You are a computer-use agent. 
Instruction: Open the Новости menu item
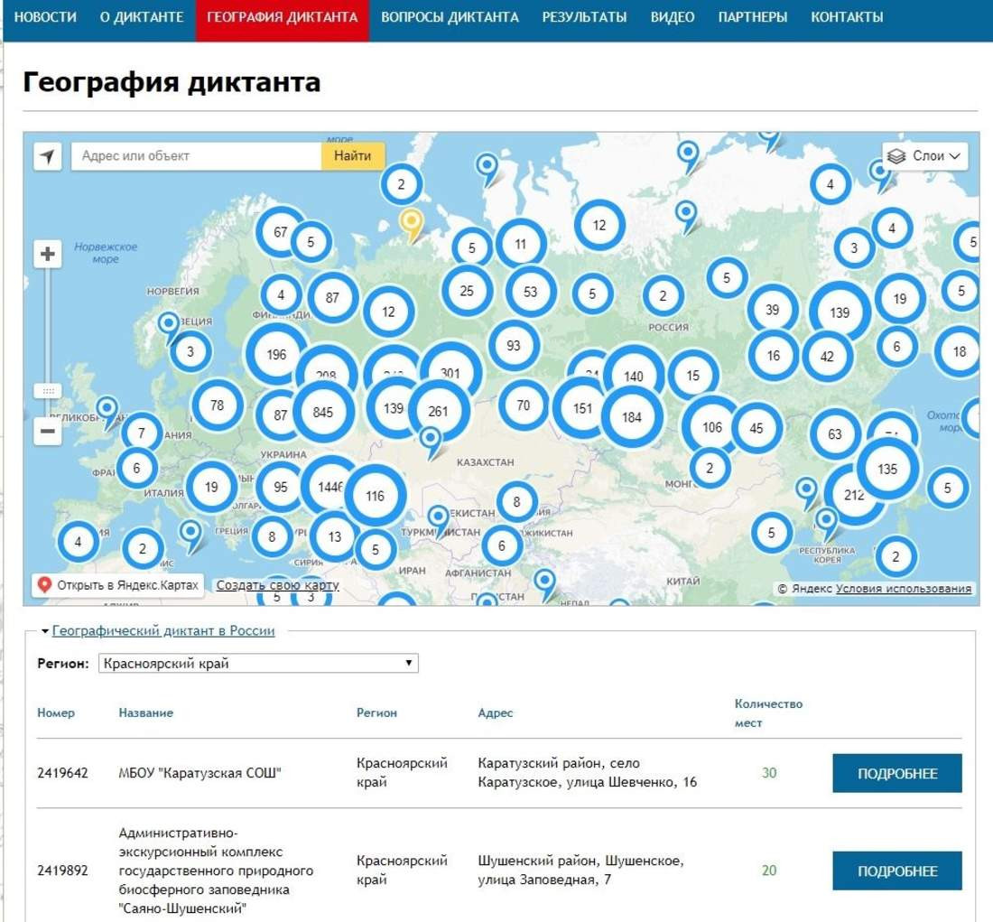coord(45,17)
